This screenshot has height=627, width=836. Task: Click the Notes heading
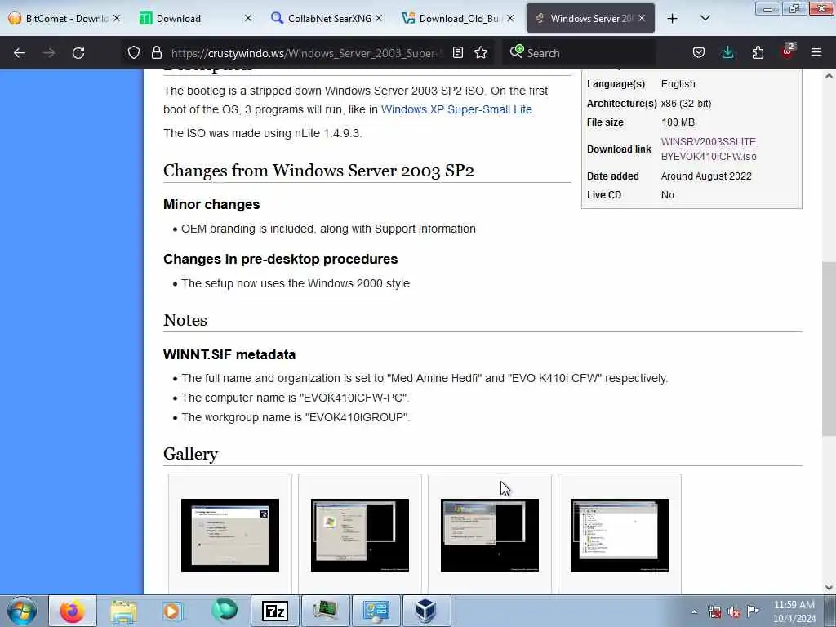(185, 320)
